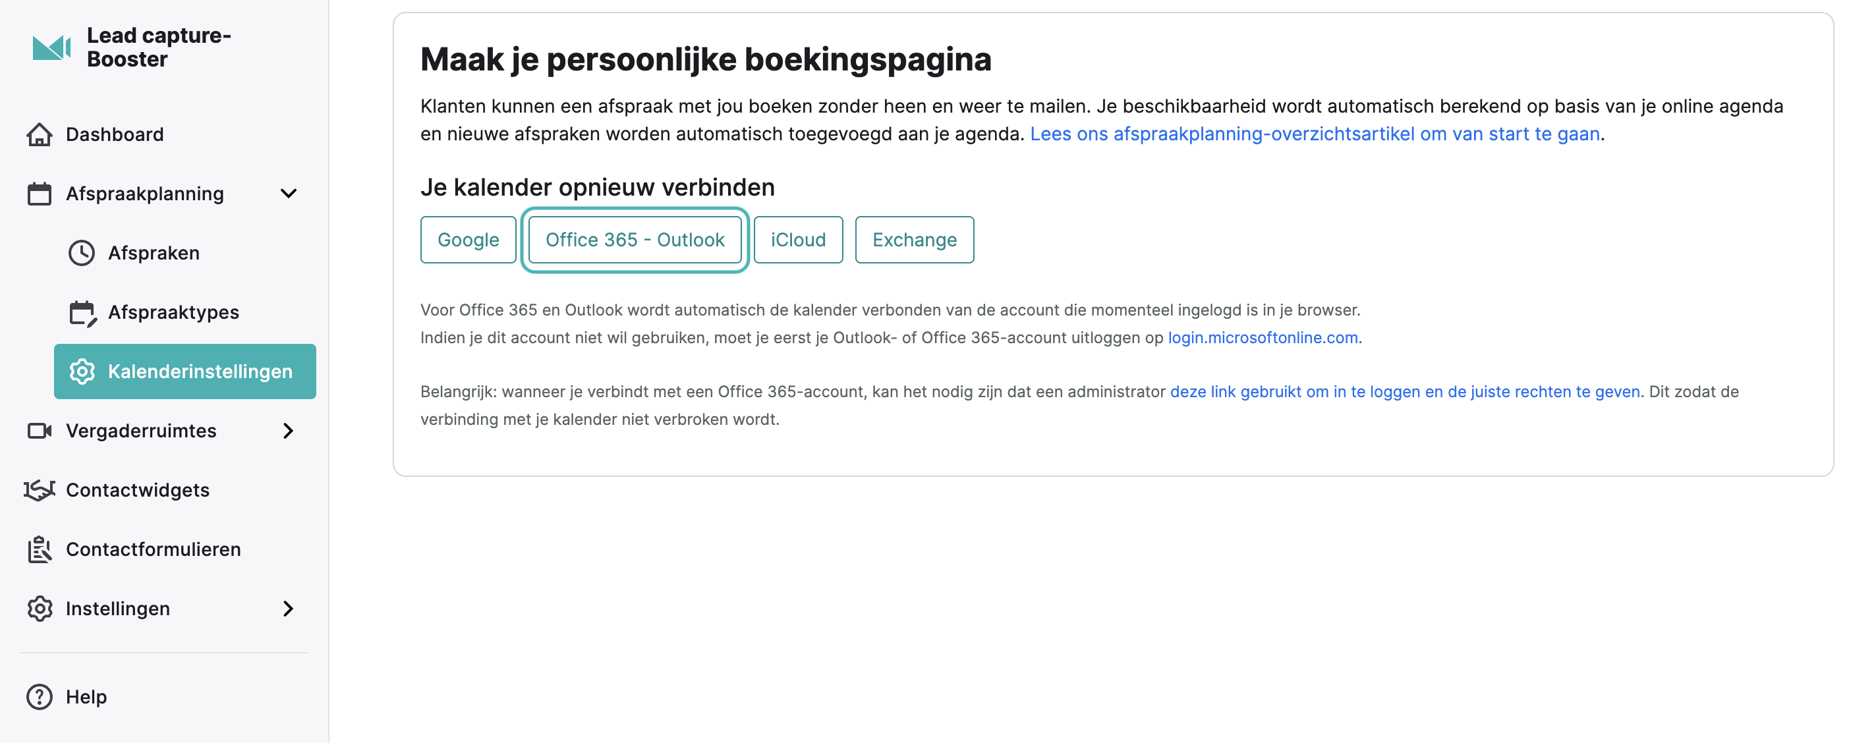The height and width of the screenshot is (743, 1849).
Task: Expand the Instellingen chevron
Action: (289, 609)
